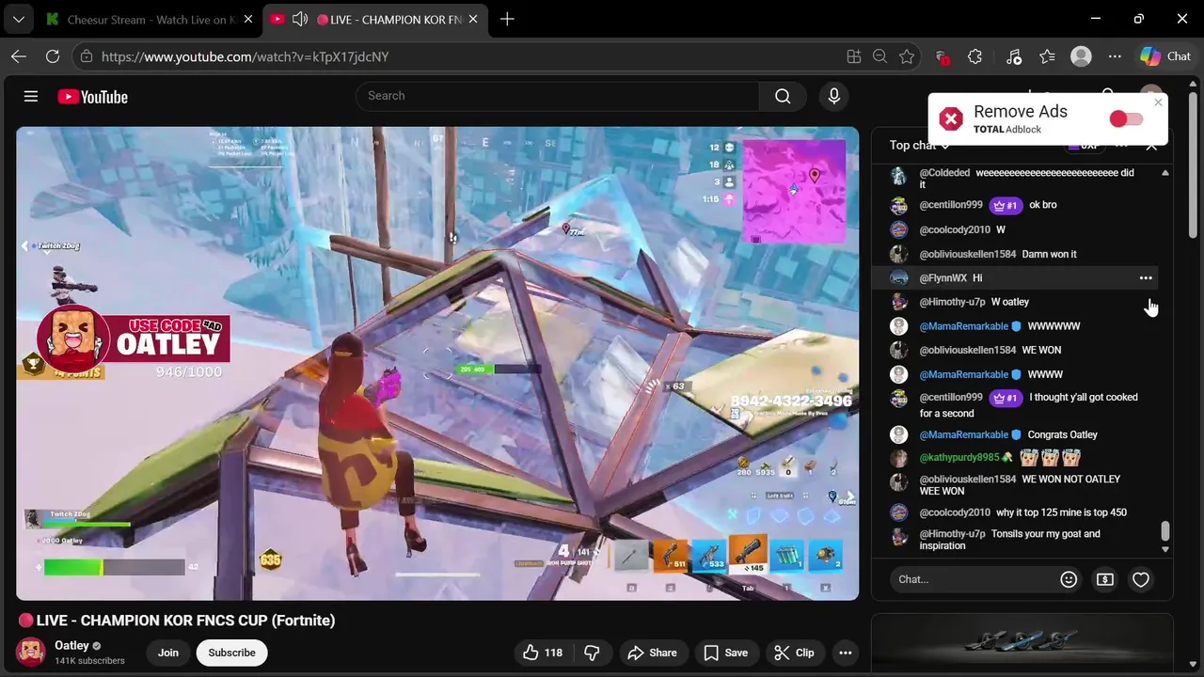Add page to favorites with star icon
The image size is (1204, 677).
click(906, 56)
